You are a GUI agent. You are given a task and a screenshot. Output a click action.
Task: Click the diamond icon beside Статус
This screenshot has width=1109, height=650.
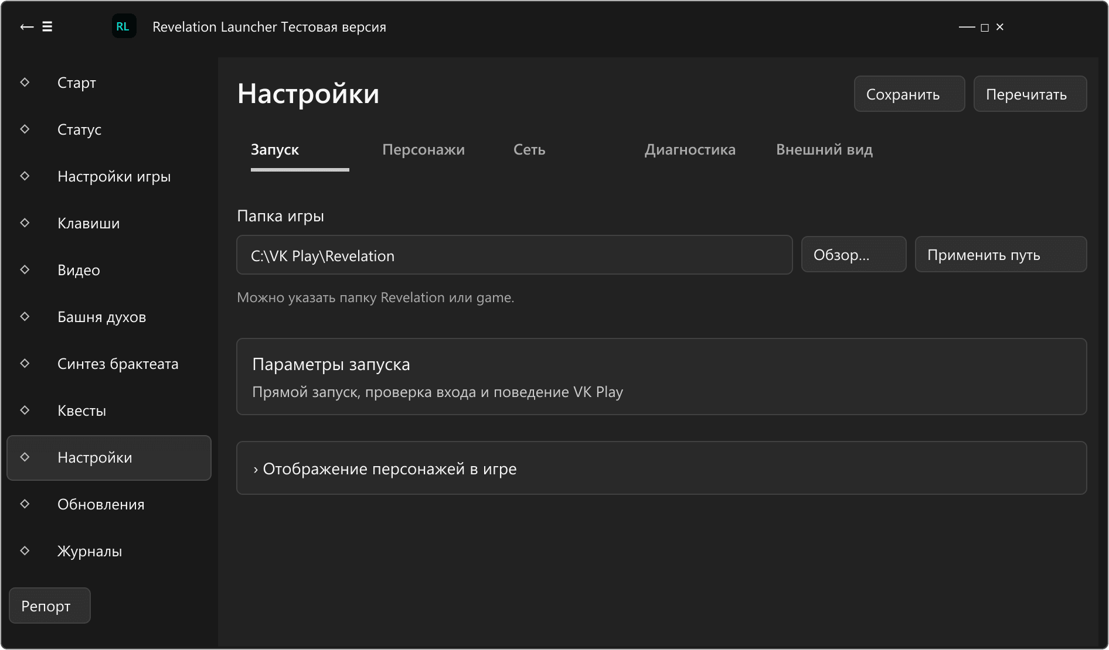[x=25, y=129]
